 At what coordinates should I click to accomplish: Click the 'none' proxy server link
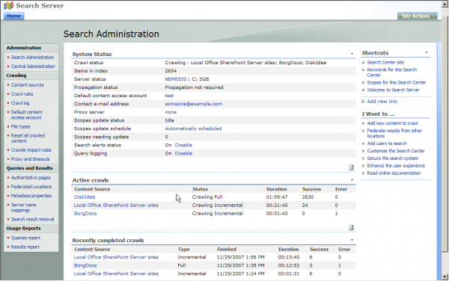(x=171, y=112)
